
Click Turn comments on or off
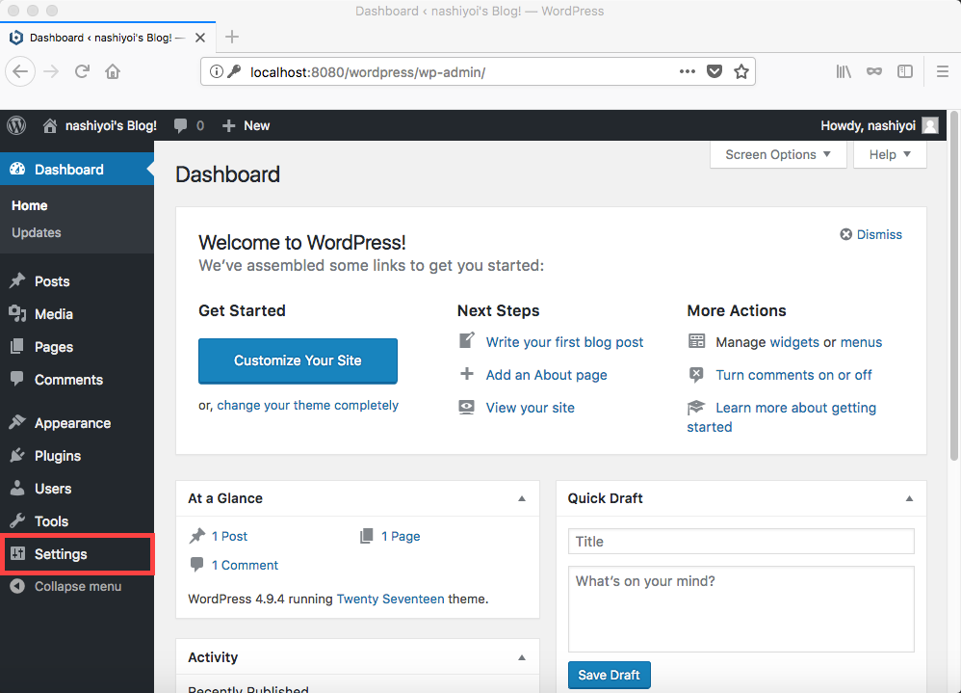pyautogui.click(x=793, y=375)
